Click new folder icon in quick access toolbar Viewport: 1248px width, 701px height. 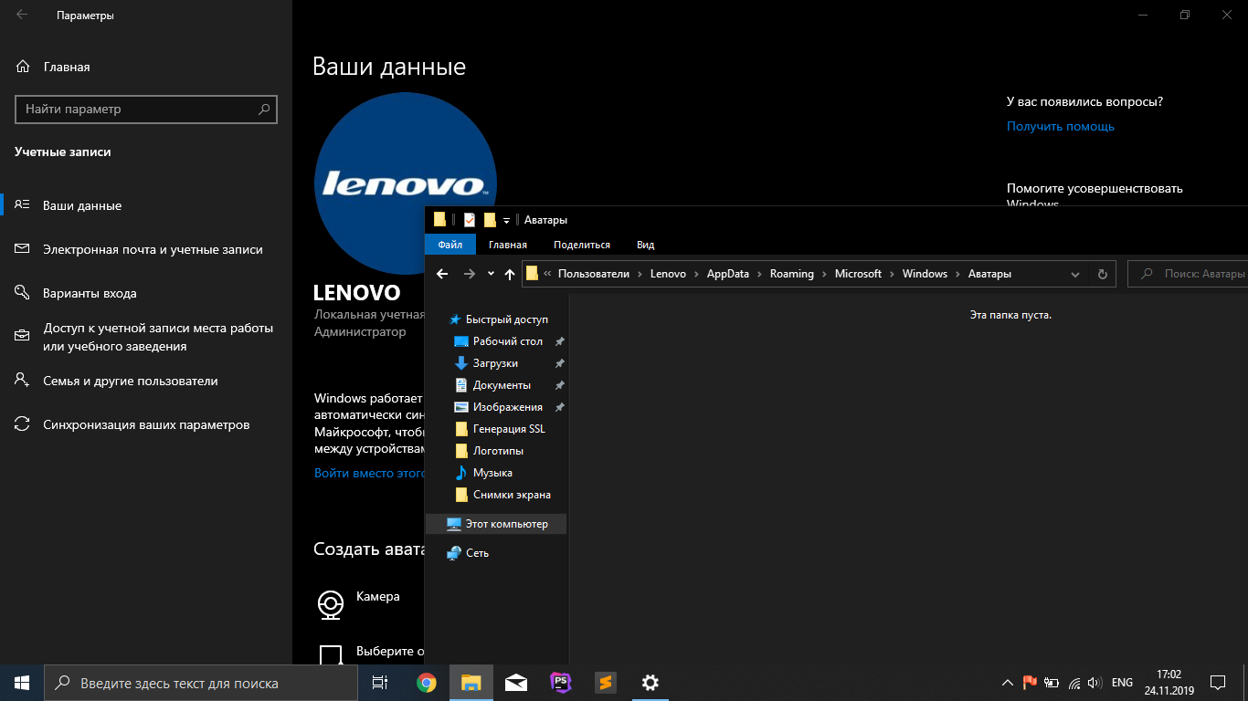click(490, 220)
